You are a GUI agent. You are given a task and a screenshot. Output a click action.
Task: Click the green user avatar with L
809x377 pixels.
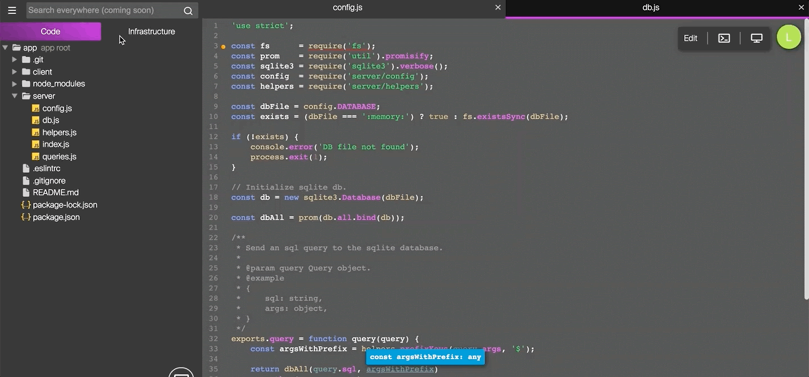coord(789,36)
